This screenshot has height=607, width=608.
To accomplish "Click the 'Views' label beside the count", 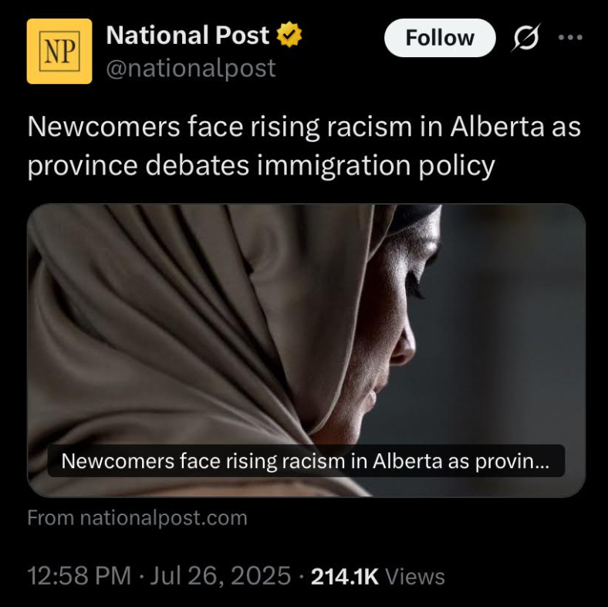I will coord(414,576).
